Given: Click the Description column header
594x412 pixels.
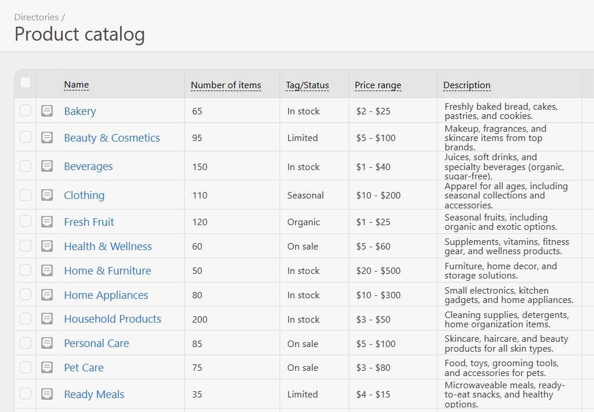Looking at the screenshot, I should [466, 85].
